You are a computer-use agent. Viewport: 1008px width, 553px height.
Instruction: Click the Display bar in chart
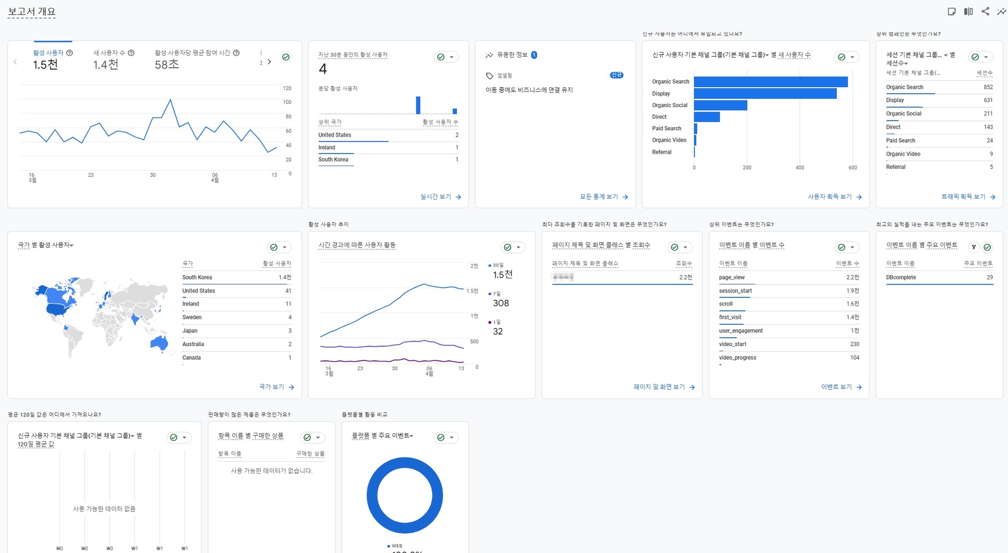(x=765, y=93)
